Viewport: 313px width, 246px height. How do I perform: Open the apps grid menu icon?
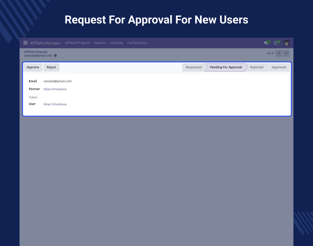pyautogui.click(x=25, y=43)
